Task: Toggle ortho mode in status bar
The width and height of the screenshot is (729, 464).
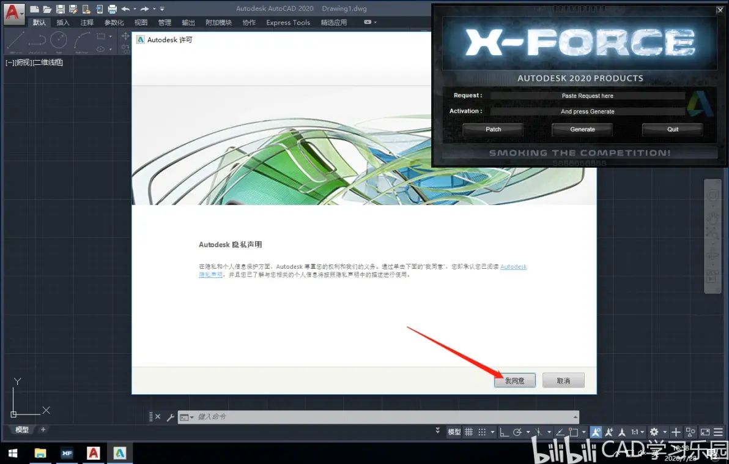Action: click(x=504, y=432)
